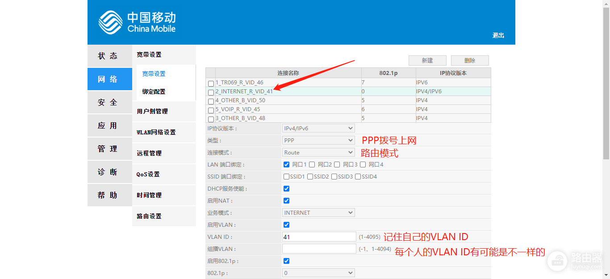Click the VLAN ID input field

tap(319, 237)
